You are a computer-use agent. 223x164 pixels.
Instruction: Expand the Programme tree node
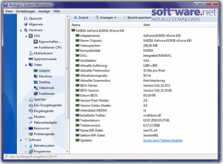(26, 152)
